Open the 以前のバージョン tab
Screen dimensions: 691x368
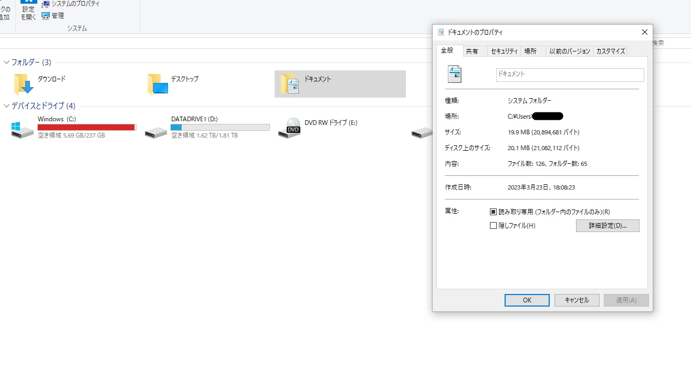coord(570,51)
